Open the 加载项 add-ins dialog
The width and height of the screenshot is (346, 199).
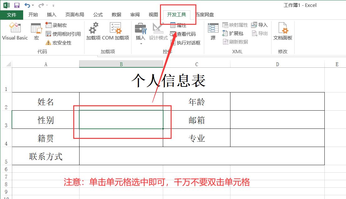click(93, 31)
